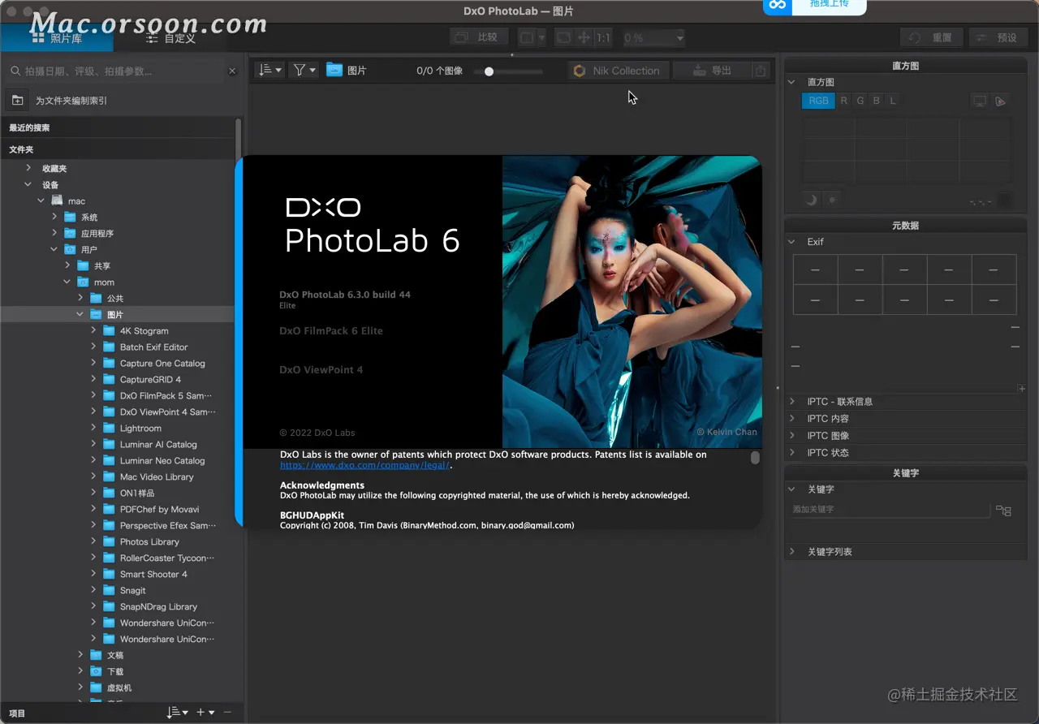Toggle the monitor gamut warning icon
The image size is (1039, 724).
[980, 101]
